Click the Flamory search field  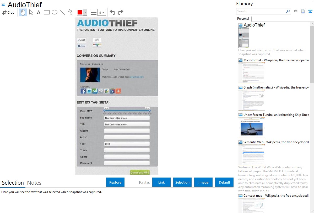click(x=261, y=11)
